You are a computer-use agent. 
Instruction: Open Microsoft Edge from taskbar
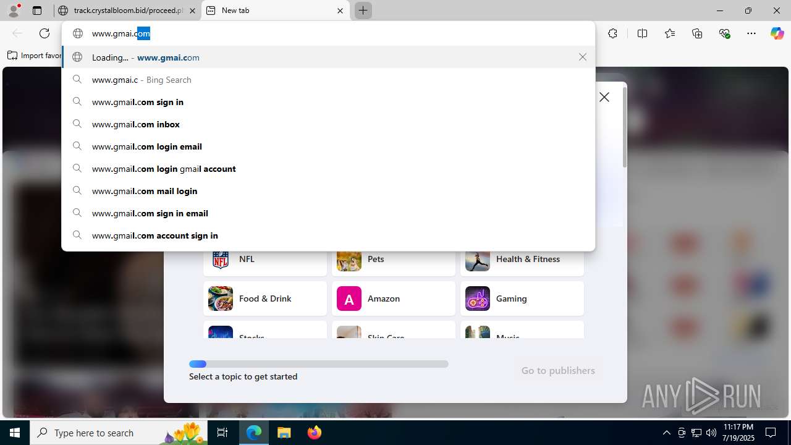pos(254,433)
